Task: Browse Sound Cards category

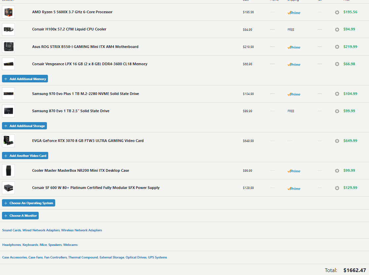Action: [12, 230]
